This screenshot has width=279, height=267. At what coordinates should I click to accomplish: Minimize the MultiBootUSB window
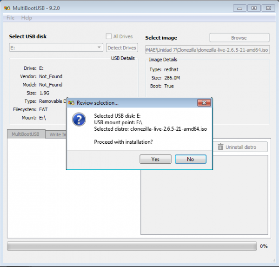(x=239, y=8)
